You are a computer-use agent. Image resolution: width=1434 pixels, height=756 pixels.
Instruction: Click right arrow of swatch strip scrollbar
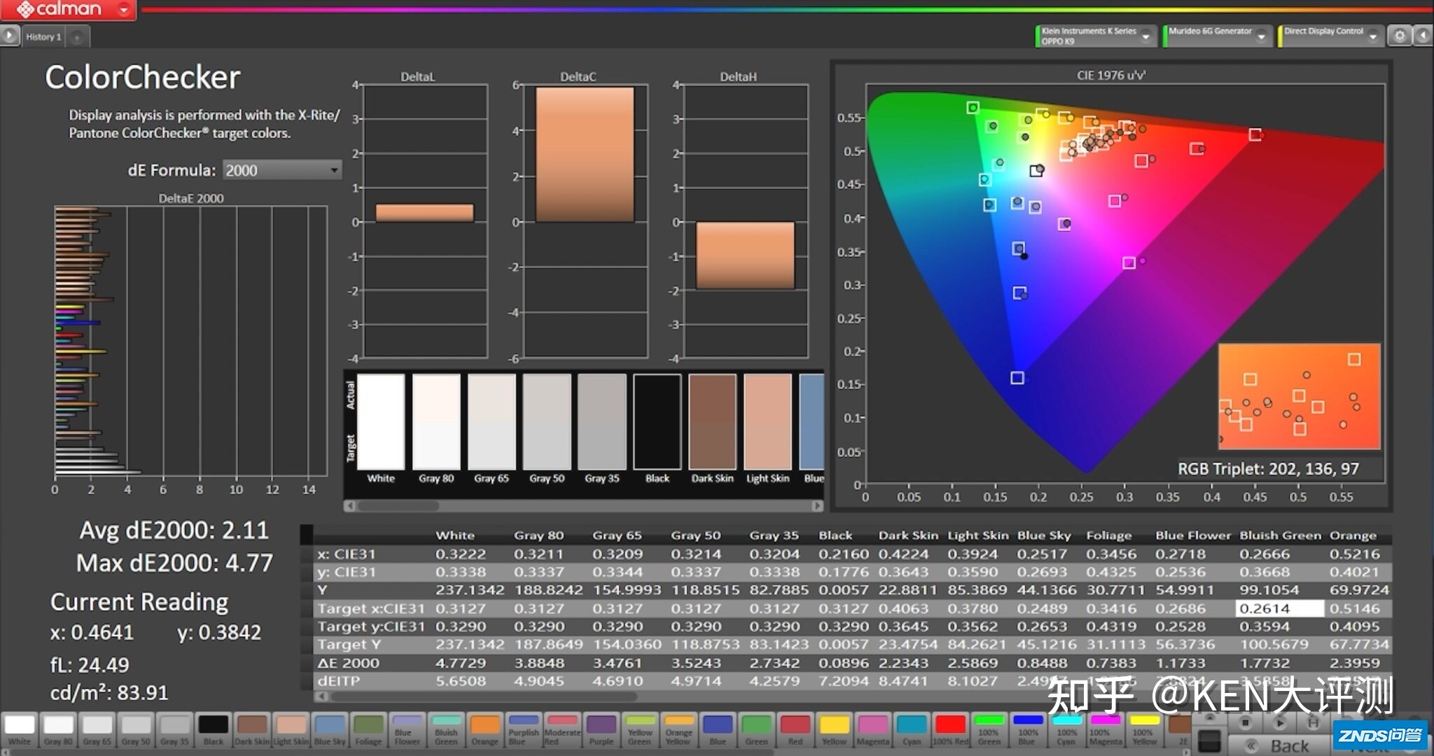tap(817, 505)
